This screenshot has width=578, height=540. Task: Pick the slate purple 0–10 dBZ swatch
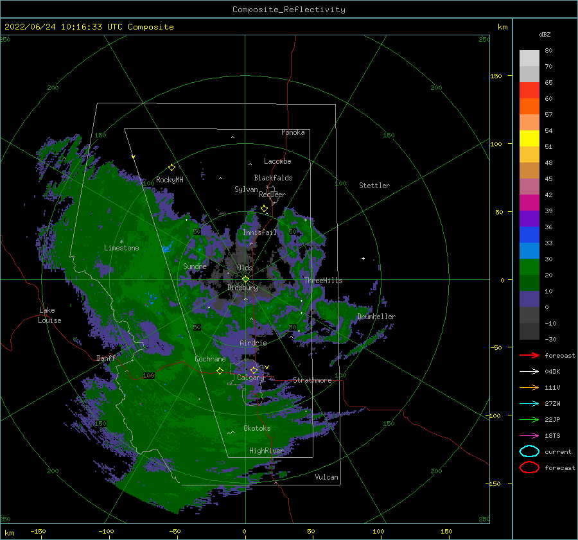point(529,299)
